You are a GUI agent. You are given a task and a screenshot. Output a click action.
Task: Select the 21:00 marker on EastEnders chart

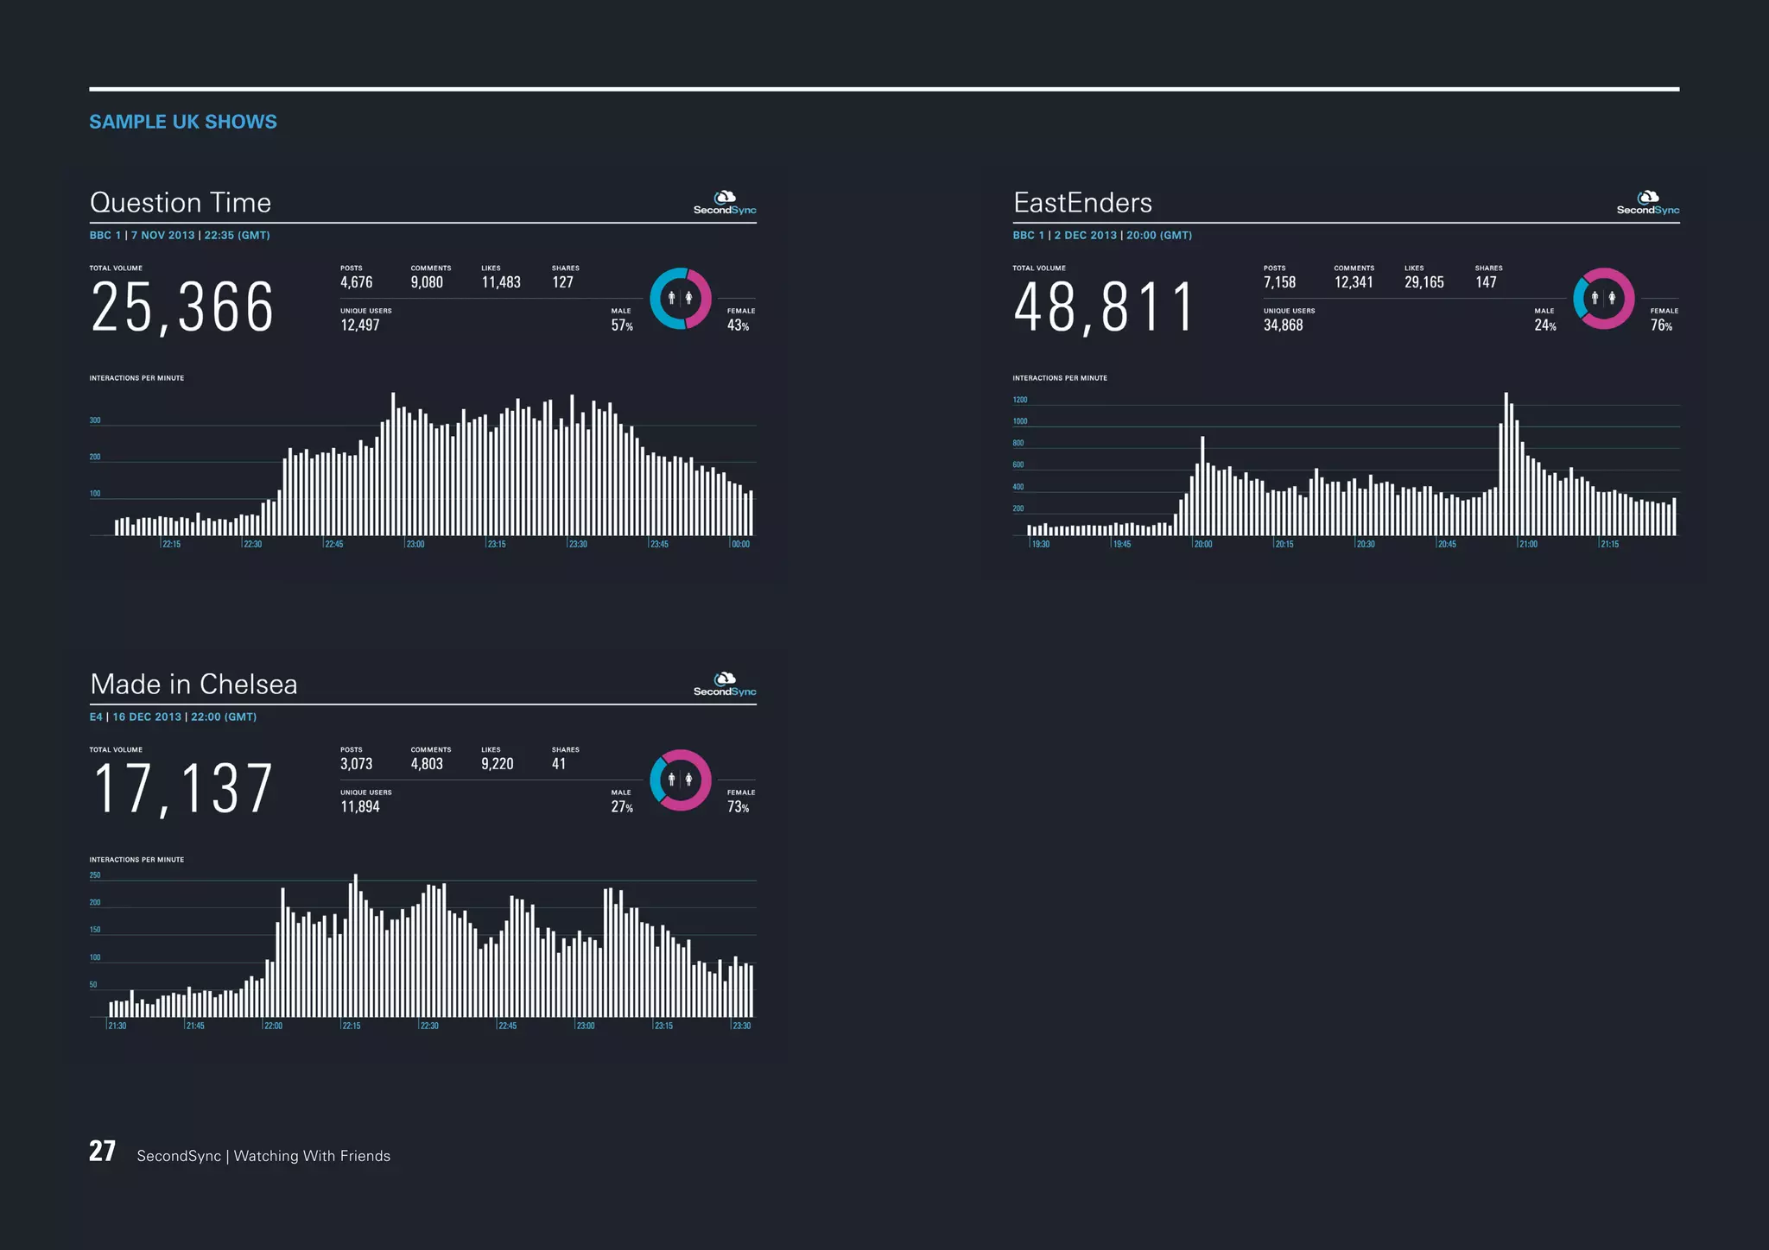pos(1528,544)
